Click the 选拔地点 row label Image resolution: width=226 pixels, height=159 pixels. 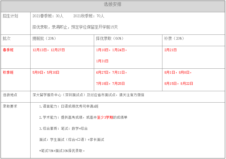(x=10, y=95)
